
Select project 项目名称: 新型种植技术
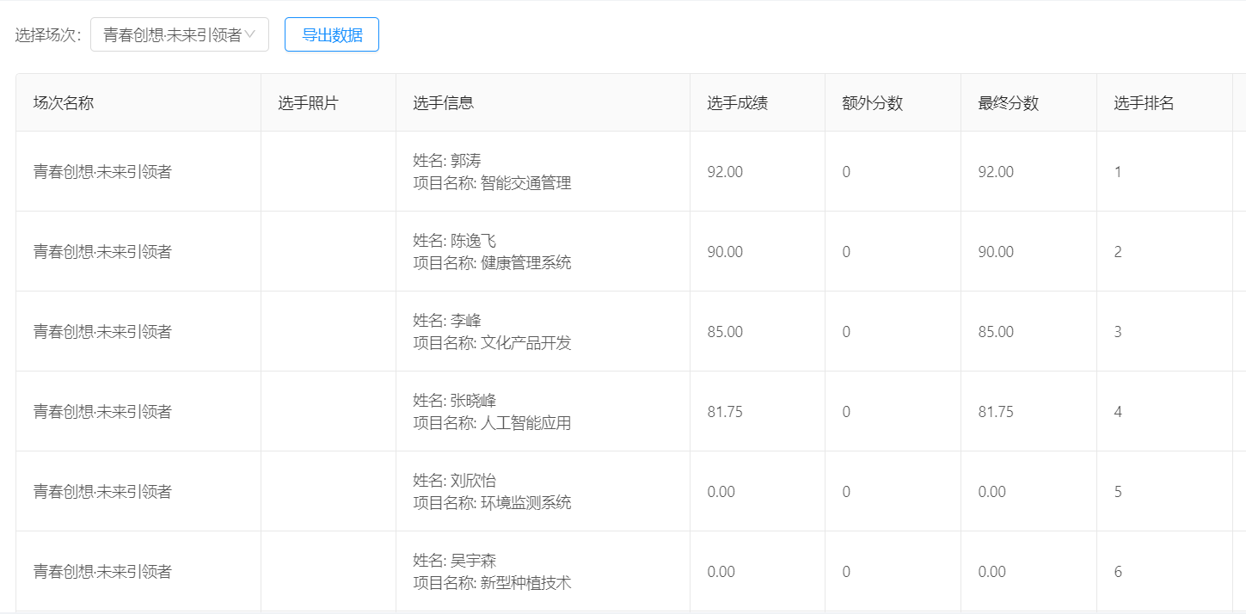click(x=493, y=582)
